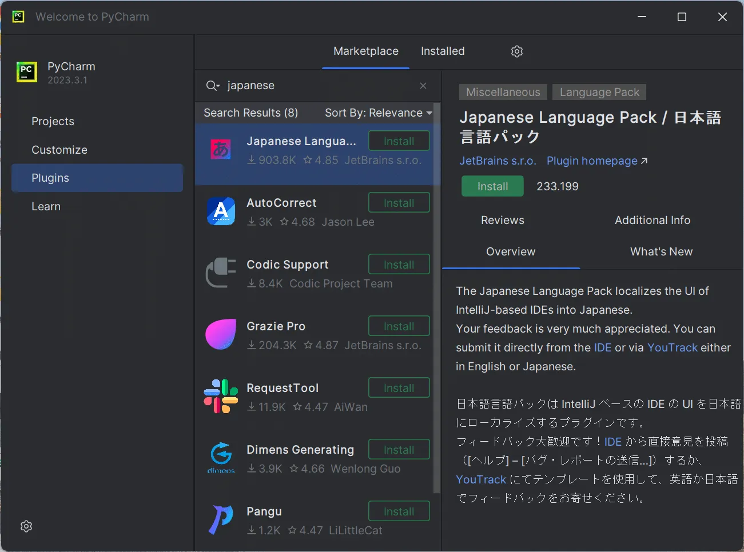Install Japanese Language Pack from list

(399, 141)
